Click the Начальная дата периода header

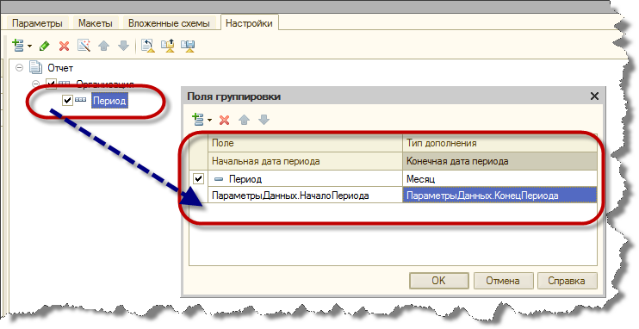click(x=305, y=161)
